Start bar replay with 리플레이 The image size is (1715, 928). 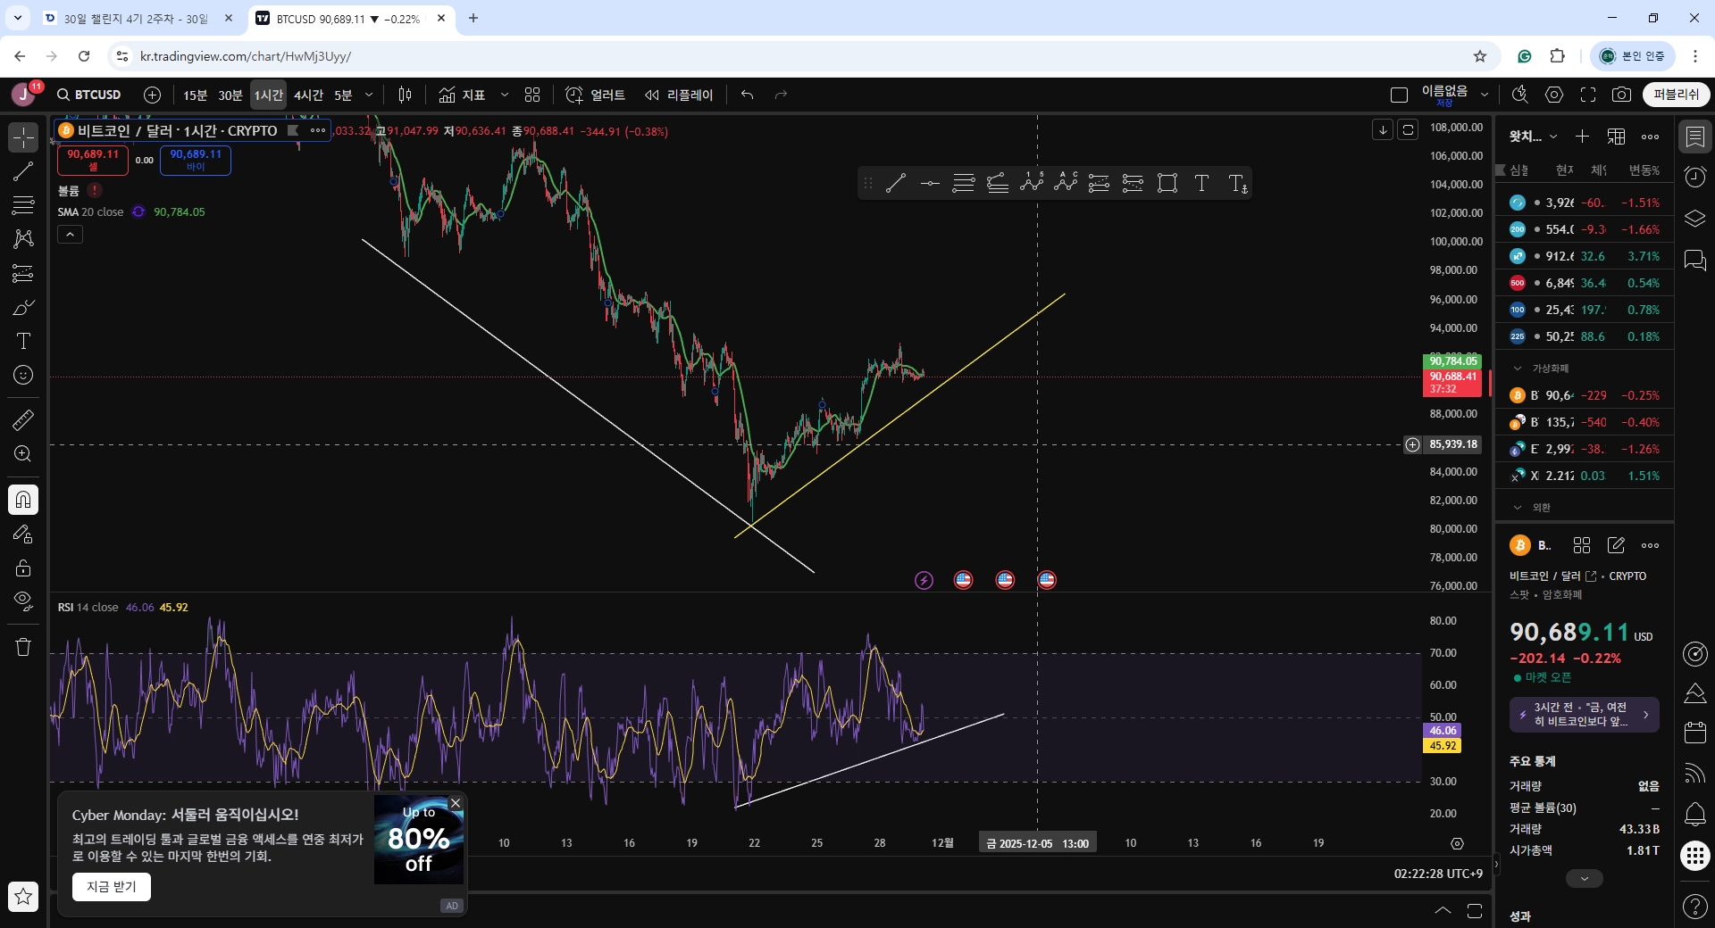pyautogui.click(x=679, y=95)
